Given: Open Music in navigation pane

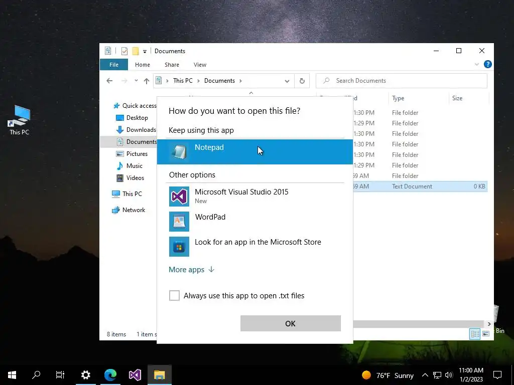Looking at the screenshot, I should (130, 165).
